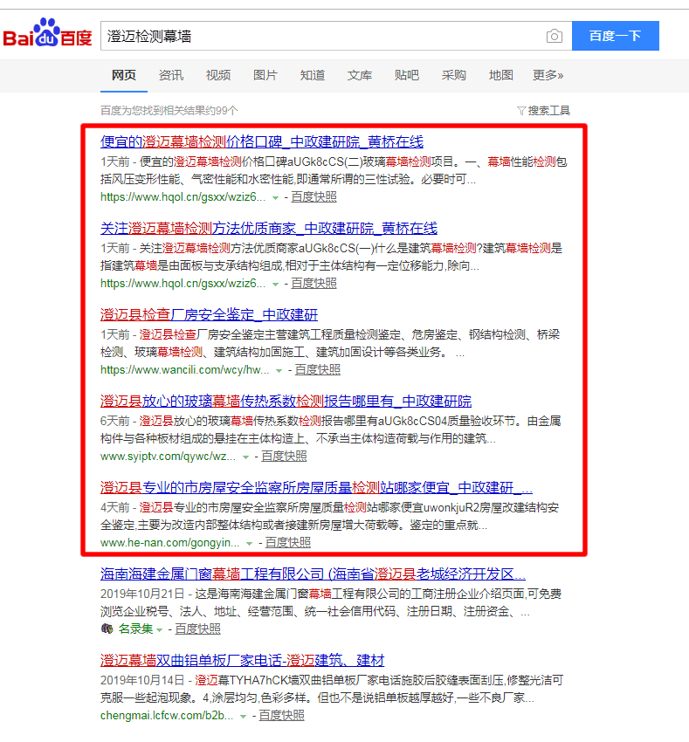
Task: Open camera image search icon
Action: click(x=554, y=36)
